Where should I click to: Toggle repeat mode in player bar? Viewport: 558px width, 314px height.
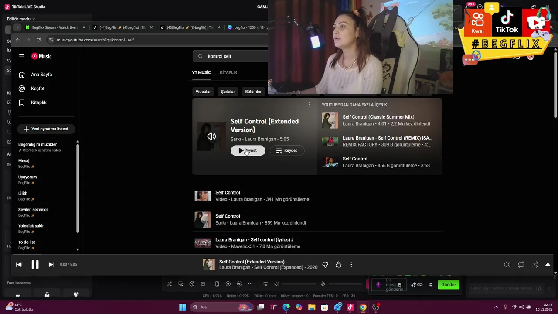pyautogui.click(x=521, y=264)
